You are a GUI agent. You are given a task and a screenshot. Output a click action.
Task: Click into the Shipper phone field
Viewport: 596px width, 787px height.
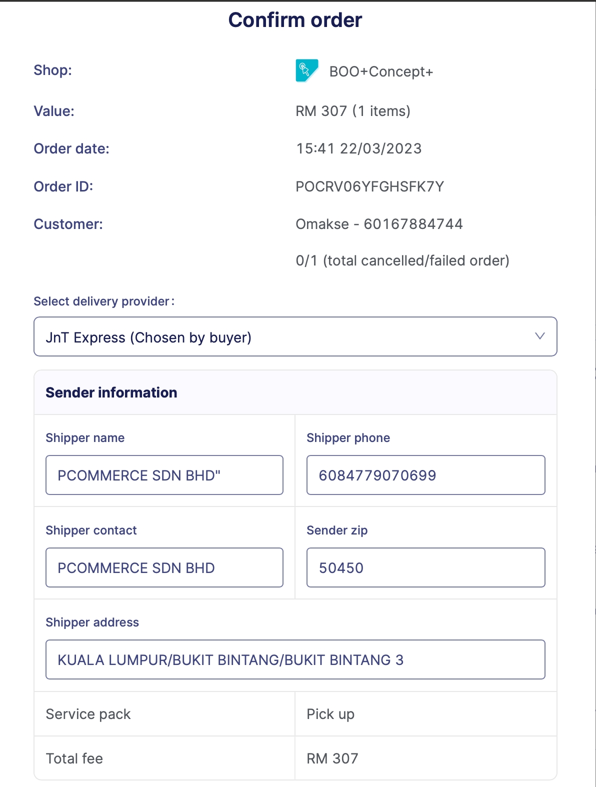tap(425, 475)
